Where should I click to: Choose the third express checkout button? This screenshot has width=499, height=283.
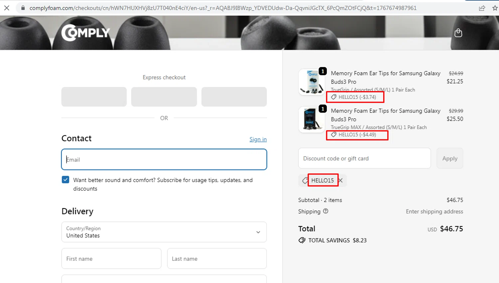tap(234, 97)
